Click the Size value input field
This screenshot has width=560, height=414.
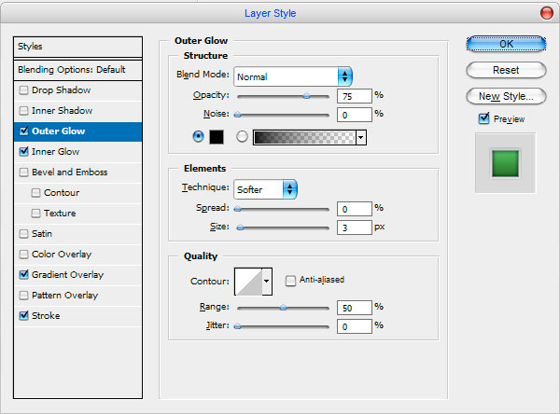355,228
